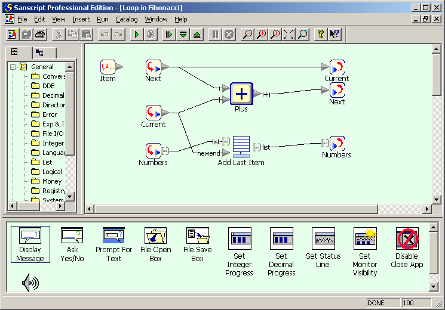Open the Run menu
The image size is (445, 310).
pyautogui.click(x=103, y=19)
